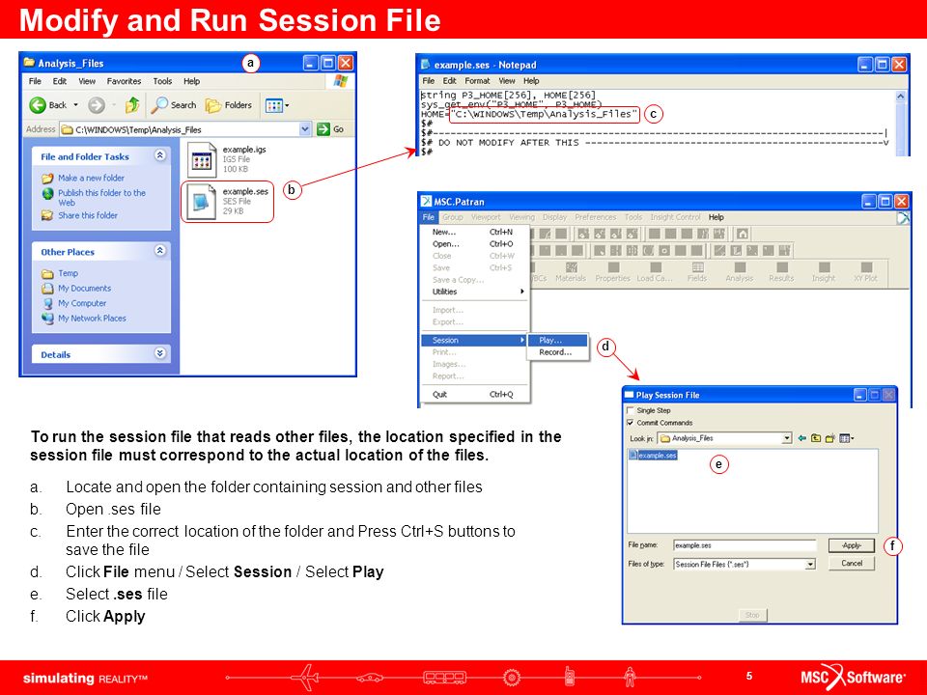927x695 pixels.
Task: Toggle the Commit Commands checkbox
Action: (630, 423)
